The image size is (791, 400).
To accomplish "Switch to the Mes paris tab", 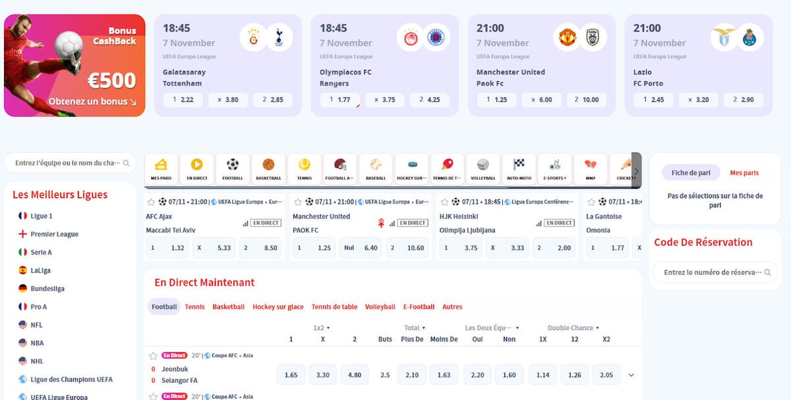I will (x=744, y=173).
